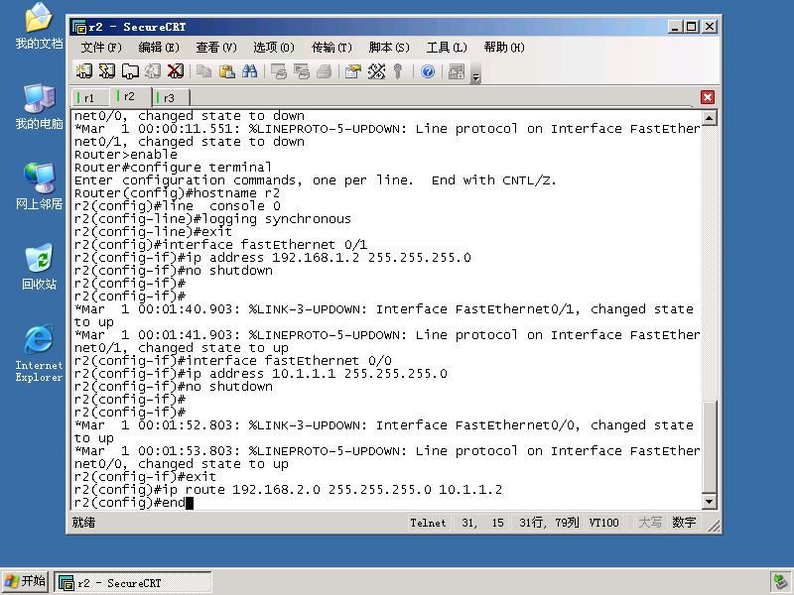
Task: Click the terminal scrollbar thumb
Action: [x=709, y=446]
